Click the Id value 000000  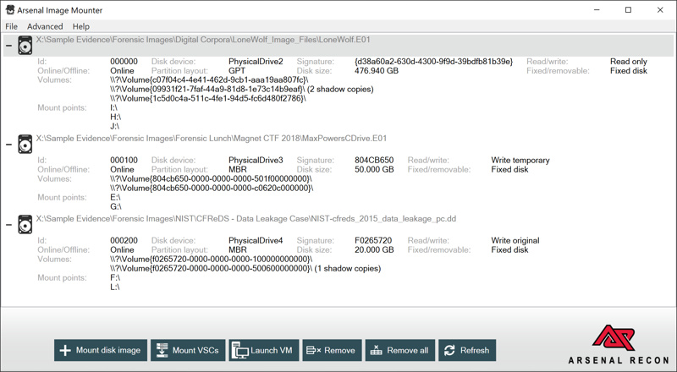point(124,62)
